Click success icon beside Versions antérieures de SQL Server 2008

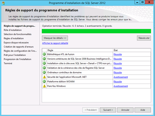tap(44, 59)
